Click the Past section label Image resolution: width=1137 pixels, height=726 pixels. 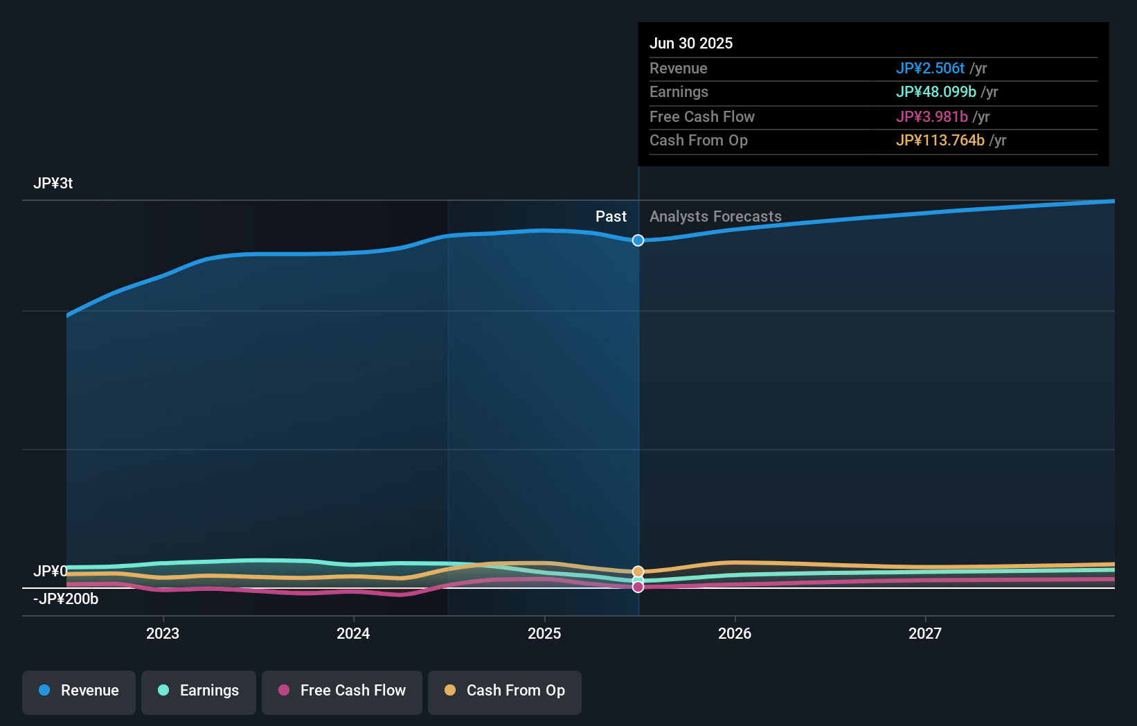point(611,217)
